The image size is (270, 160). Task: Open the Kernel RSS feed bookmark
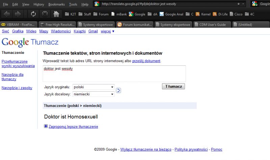[203, 14]
